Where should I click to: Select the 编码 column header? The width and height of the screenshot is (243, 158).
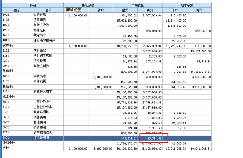[x=17, y=10]
